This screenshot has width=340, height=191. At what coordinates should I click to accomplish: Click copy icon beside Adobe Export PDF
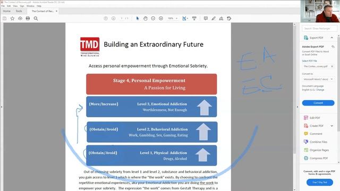(333, 47)
